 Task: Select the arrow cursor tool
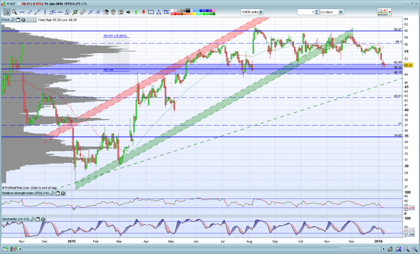7,12
